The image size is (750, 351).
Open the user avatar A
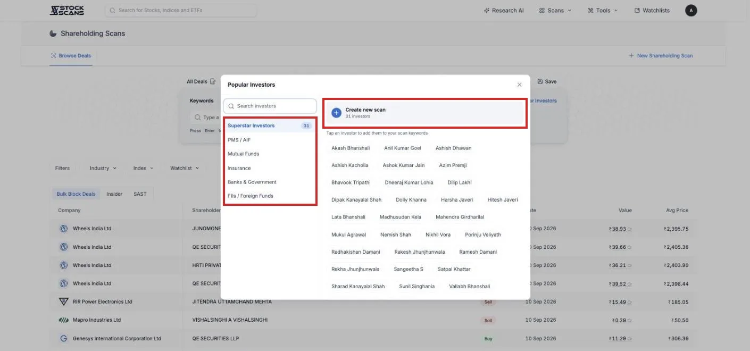(x=691, y=10)
